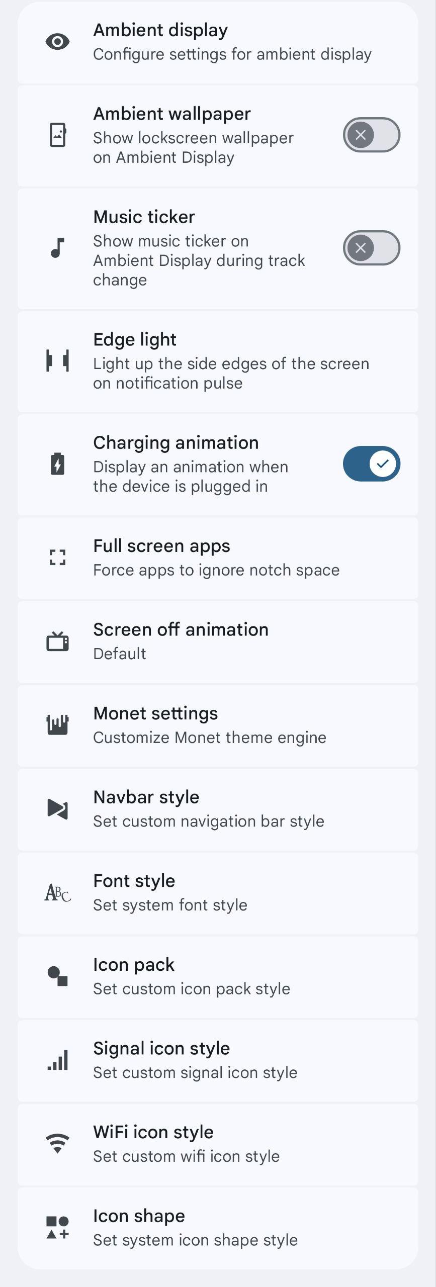Click the Navbar style icon

[58, 809]
